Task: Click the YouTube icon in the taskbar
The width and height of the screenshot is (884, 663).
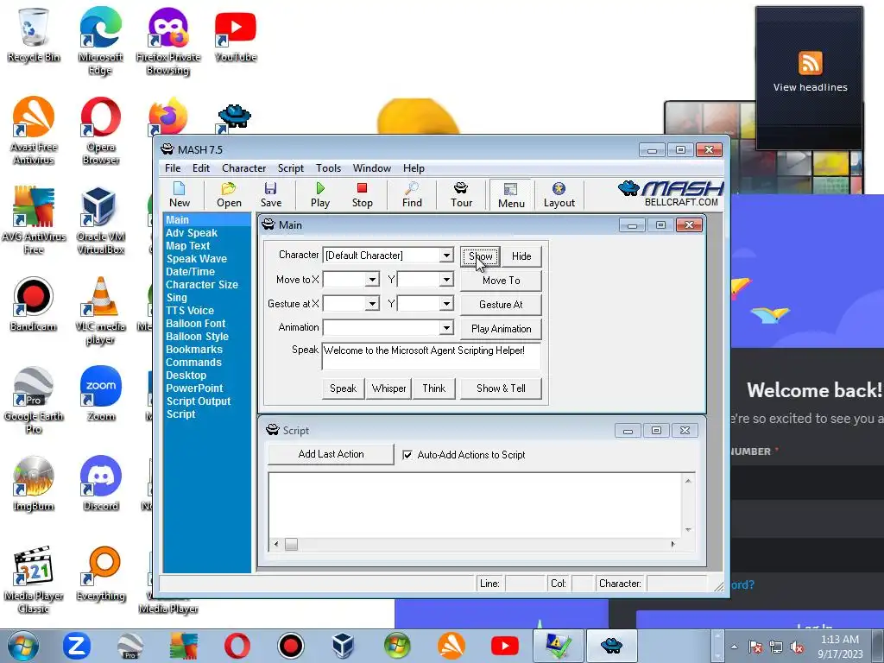Action: [504, 646]
